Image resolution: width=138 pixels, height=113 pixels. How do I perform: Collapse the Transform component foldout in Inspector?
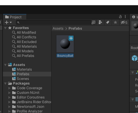pos(133,73)
